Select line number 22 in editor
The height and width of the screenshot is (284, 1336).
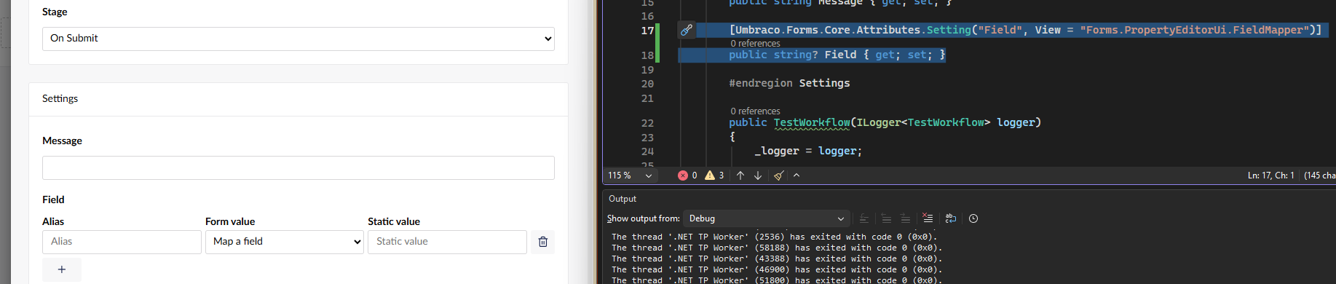coord(647,123)
